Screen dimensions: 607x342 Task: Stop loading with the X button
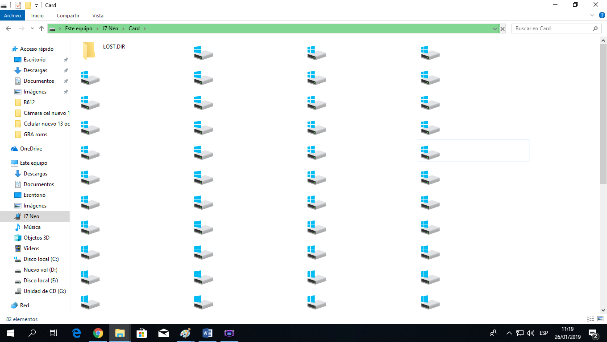coord(503,28)
